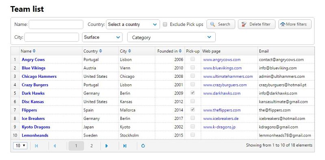
Task: Jump to last page icon
Action: 125,146
